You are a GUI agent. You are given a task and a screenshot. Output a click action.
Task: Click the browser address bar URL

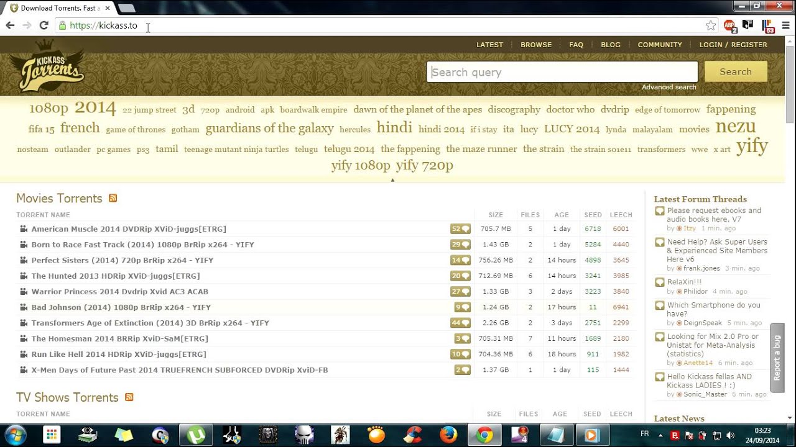coord(103,25)
